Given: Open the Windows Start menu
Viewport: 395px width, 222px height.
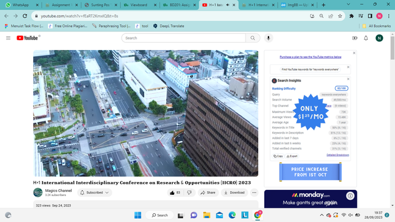Looking at the screenshot, I should 138,215.
